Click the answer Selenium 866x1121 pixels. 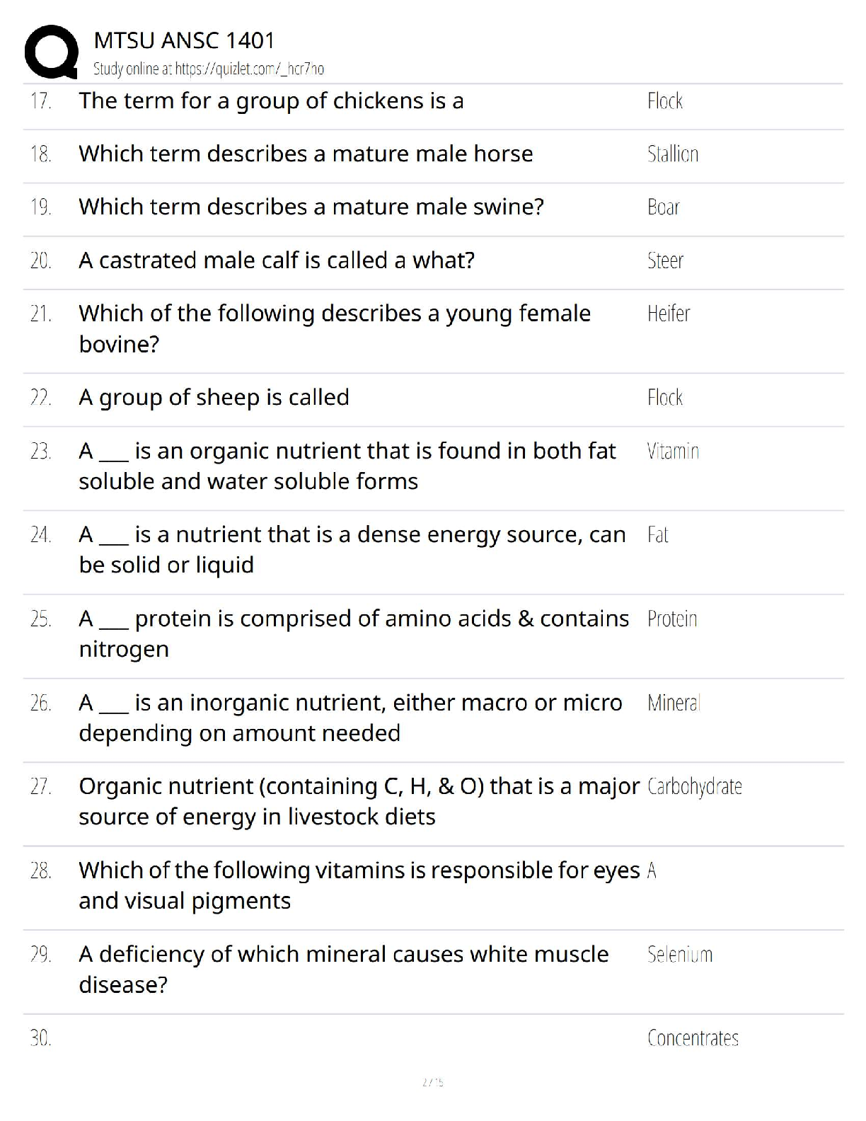pos(680,955)
